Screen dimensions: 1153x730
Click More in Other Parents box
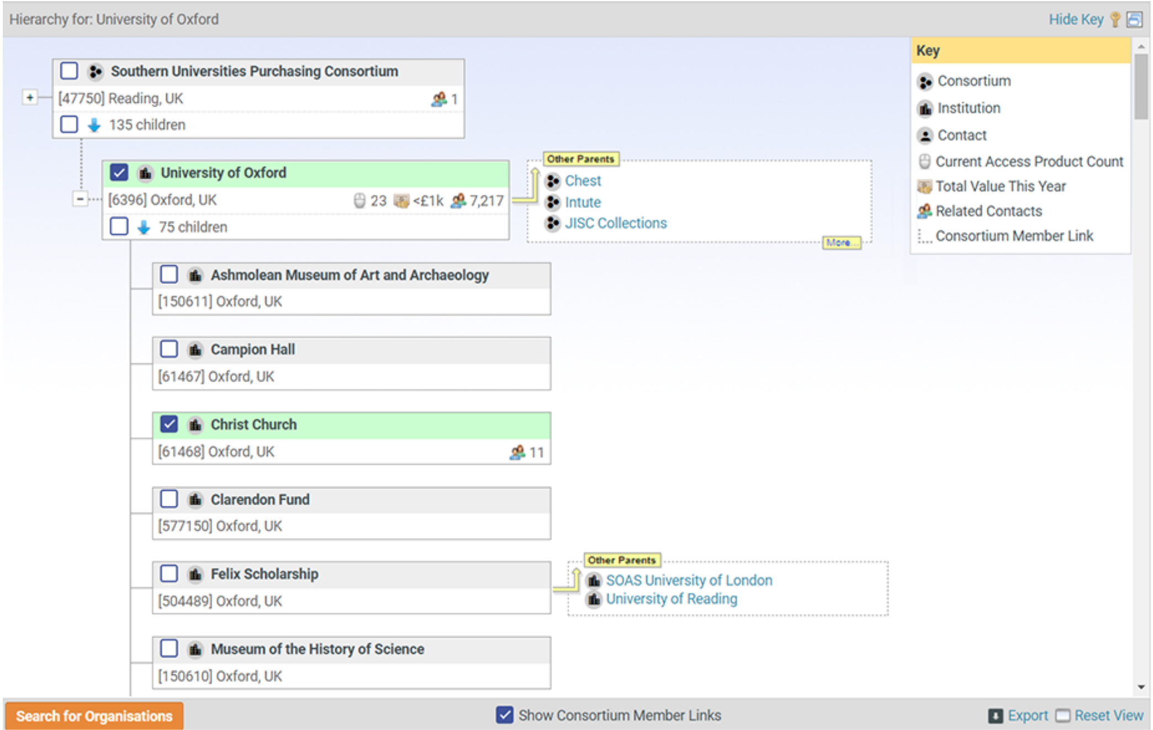[x=840, y=242]
